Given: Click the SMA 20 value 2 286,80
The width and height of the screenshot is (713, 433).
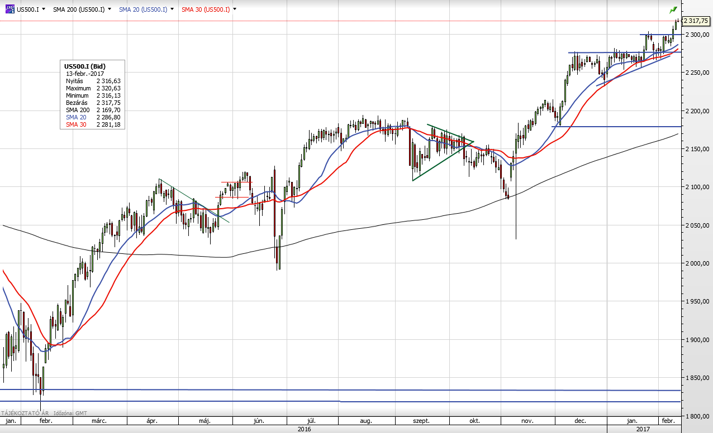Looking at the screenshot, I should click(110, 117).
